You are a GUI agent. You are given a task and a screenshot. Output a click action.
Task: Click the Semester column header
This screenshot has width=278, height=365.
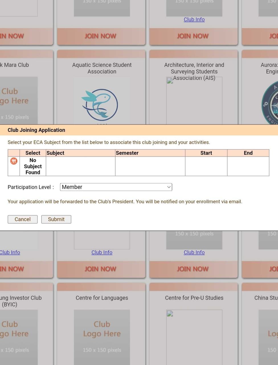(127, 153)
